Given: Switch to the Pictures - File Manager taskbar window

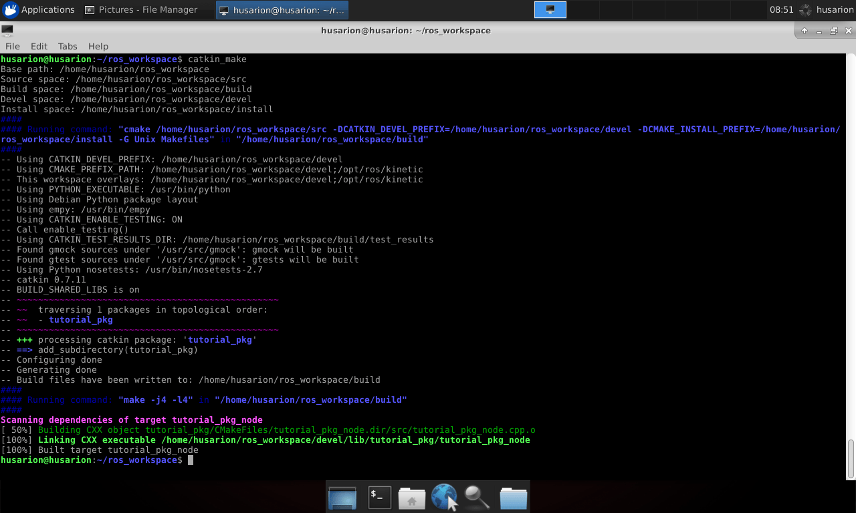Looking at the screenshot, I should [141, 10].
